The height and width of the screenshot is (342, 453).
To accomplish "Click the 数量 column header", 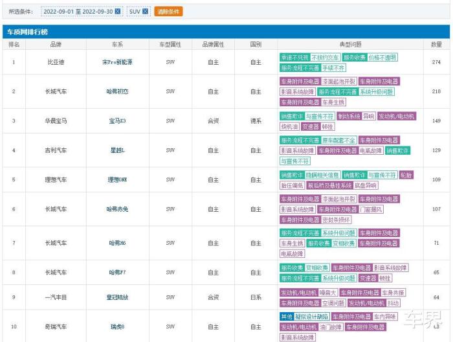I will pos(436,44).
